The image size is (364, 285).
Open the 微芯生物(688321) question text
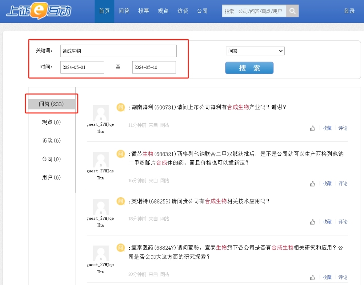tap(236, 158)
